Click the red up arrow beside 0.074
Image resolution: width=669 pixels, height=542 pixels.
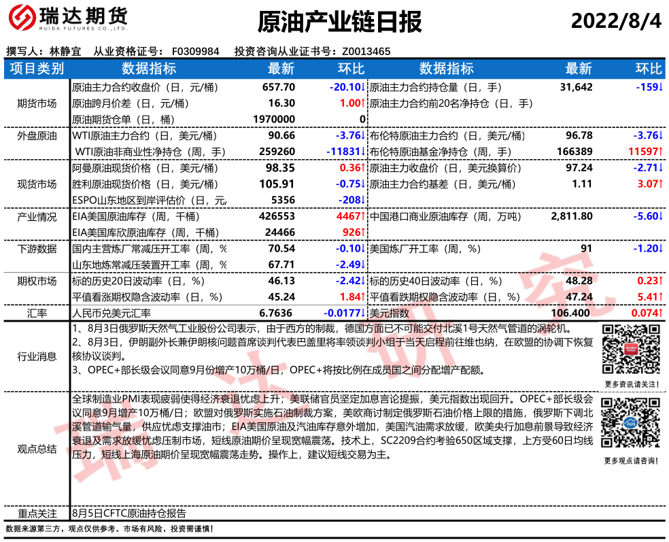660,314
